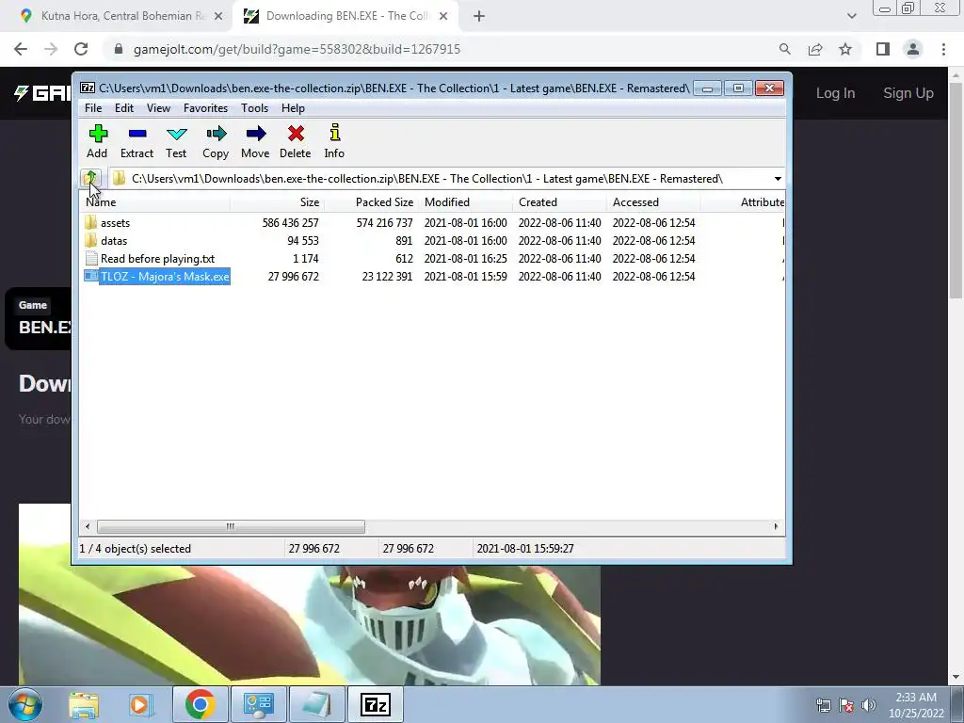Click the horizontal scrollbar thumb in 7-Zip

point(231,527)
